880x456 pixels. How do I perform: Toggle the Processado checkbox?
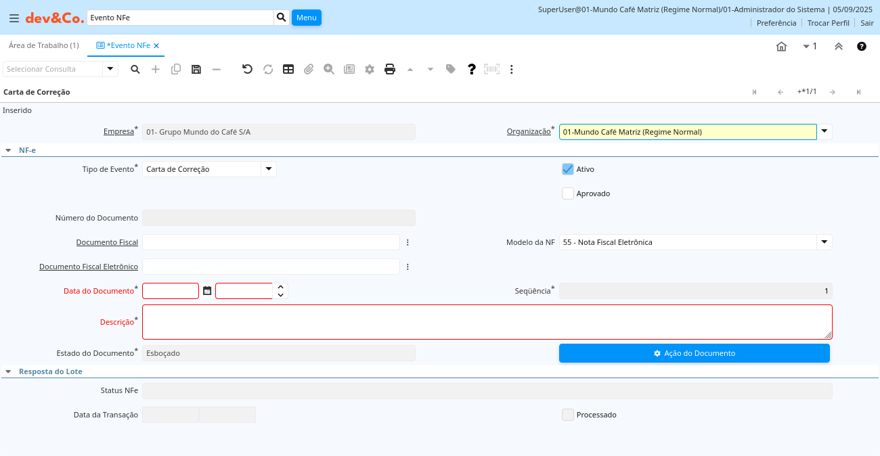[x=568, y=415]
